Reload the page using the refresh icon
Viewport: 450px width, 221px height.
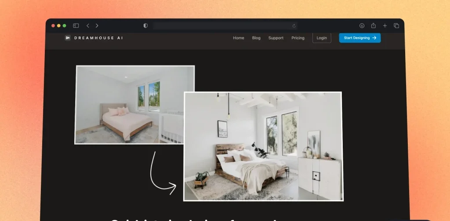tap(294, 26)
